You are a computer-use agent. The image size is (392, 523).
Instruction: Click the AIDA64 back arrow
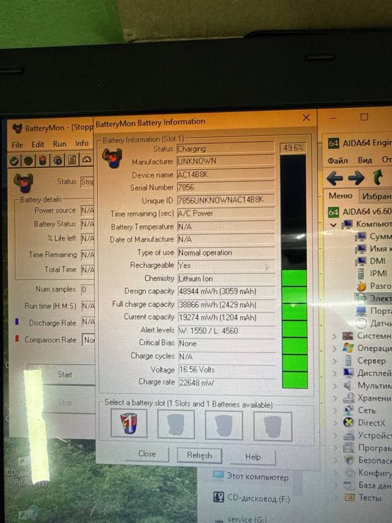point(335,178)
